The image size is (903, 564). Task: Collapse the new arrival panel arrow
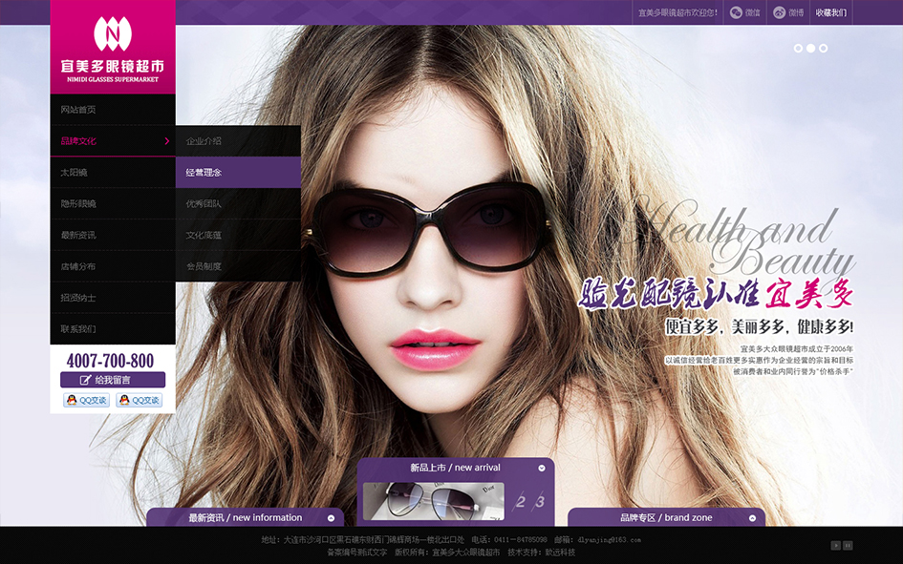(542, 468)
